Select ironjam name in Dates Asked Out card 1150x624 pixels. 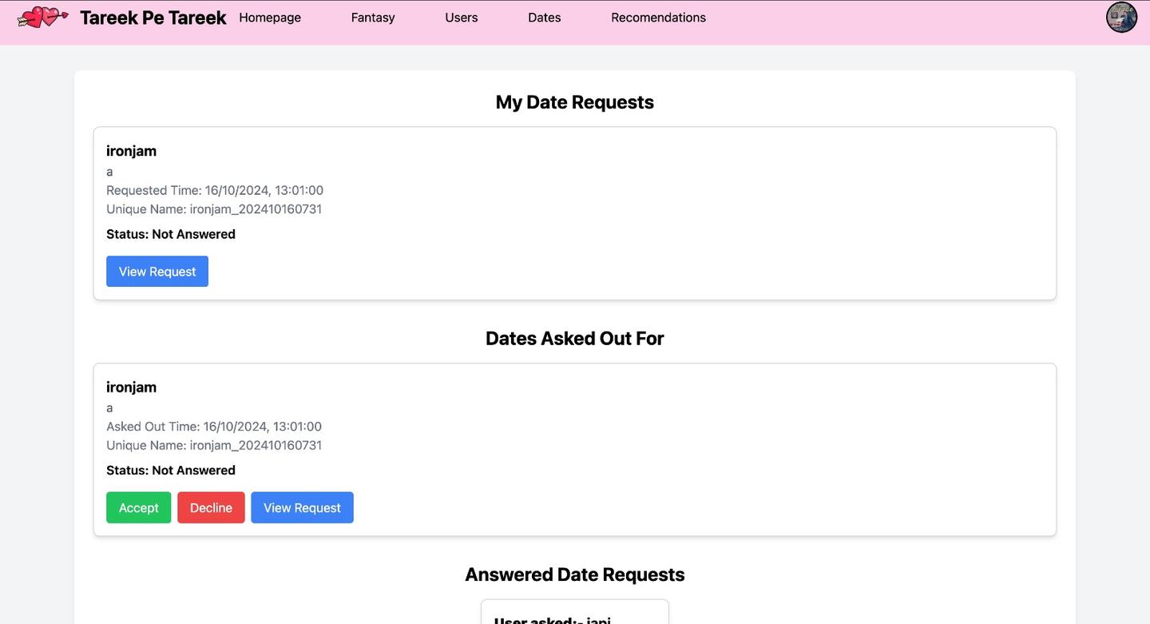131,388
